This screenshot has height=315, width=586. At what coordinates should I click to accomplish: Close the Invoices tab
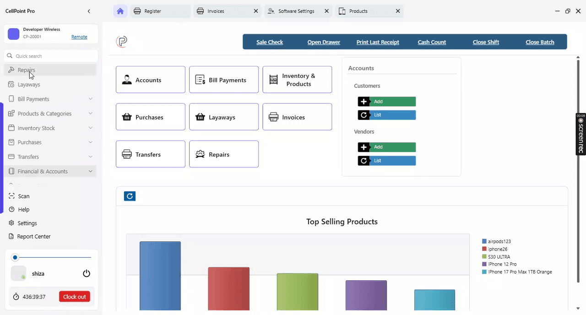[256, 11]
